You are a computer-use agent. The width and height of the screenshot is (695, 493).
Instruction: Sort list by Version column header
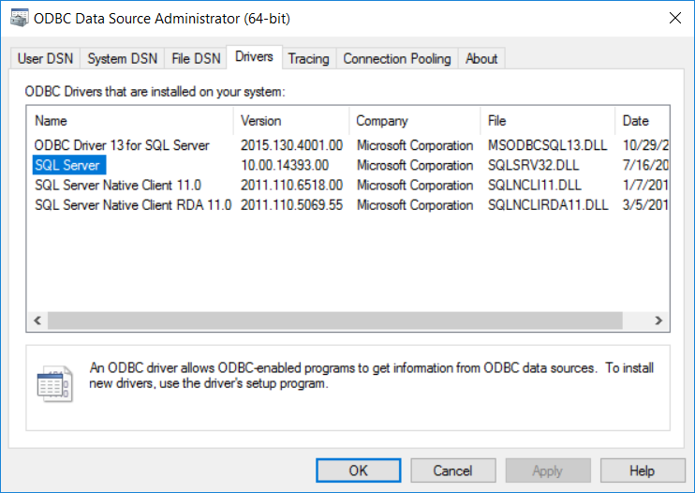point(290,121)
